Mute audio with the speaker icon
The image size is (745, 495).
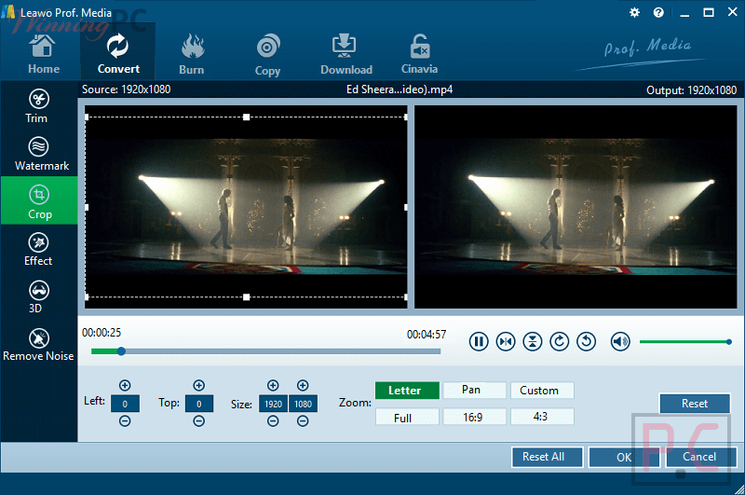[x=620, y=341]
